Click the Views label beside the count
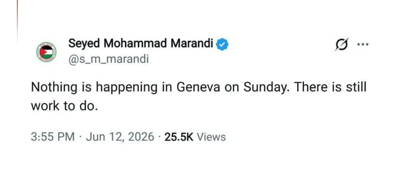402x178 pixels. 211,137
